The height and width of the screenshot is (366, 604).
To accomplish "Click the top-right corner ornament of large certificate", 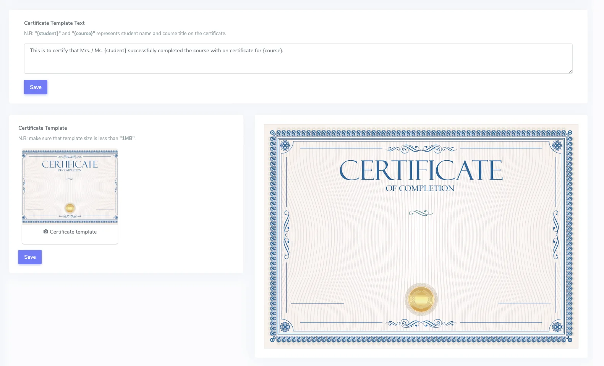I will 557,145.
